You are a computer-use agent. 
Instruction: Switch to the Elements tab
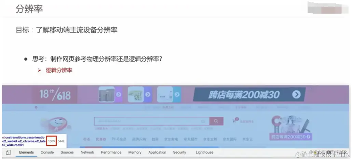pos(27,153)
